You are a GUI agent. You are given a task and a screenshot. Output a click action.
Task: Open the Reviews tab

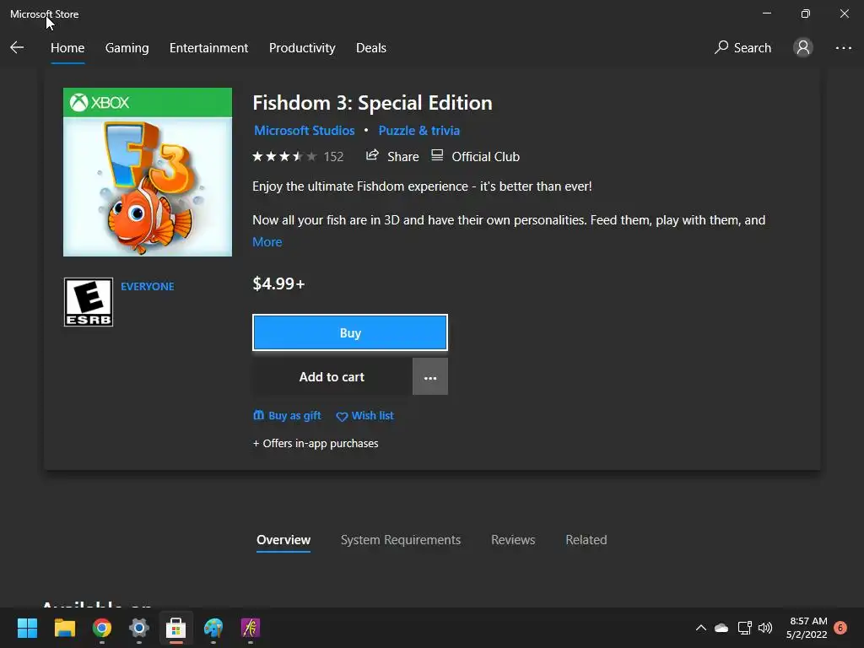click(x=513, y=540)
